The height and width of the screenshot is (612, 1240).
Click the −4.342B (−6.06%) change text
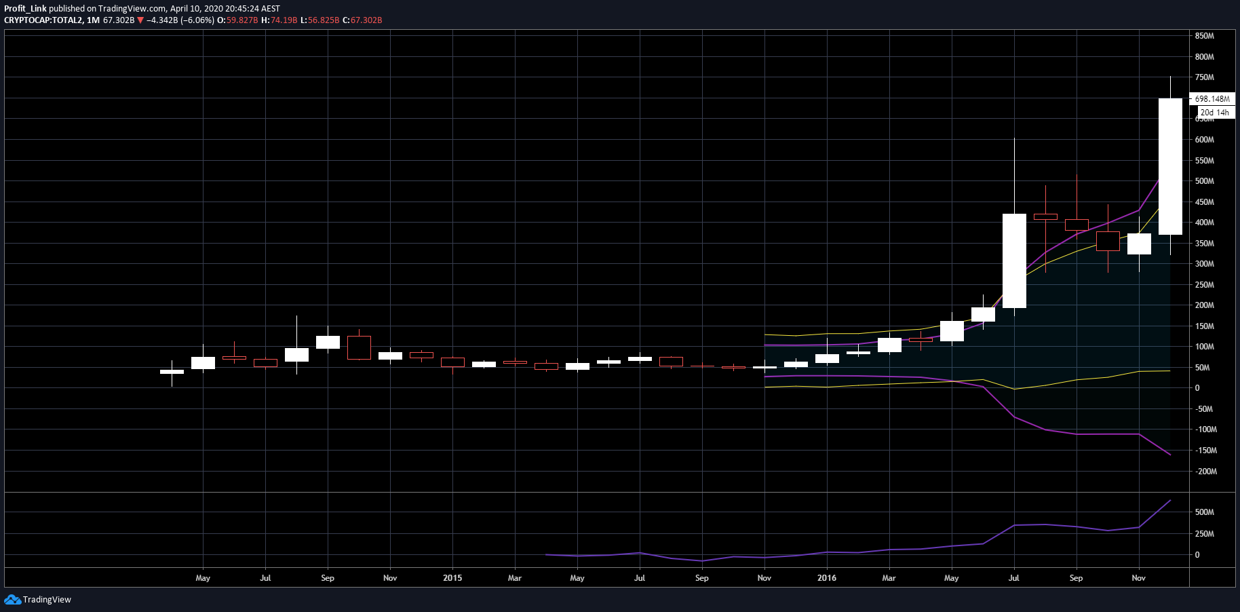coord(180,20)
